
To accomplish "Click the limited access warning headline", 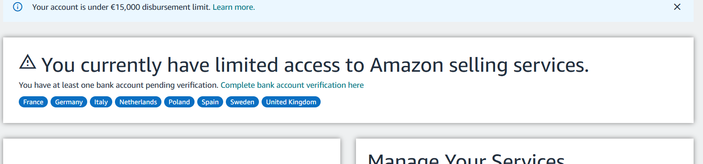I will click(315, 65).
